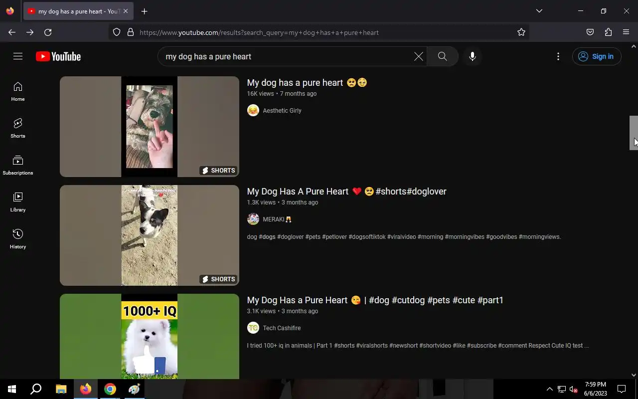Click the my dog has a pure heart search field
This screenshot has height=399, width=638.
coord(287,56)
